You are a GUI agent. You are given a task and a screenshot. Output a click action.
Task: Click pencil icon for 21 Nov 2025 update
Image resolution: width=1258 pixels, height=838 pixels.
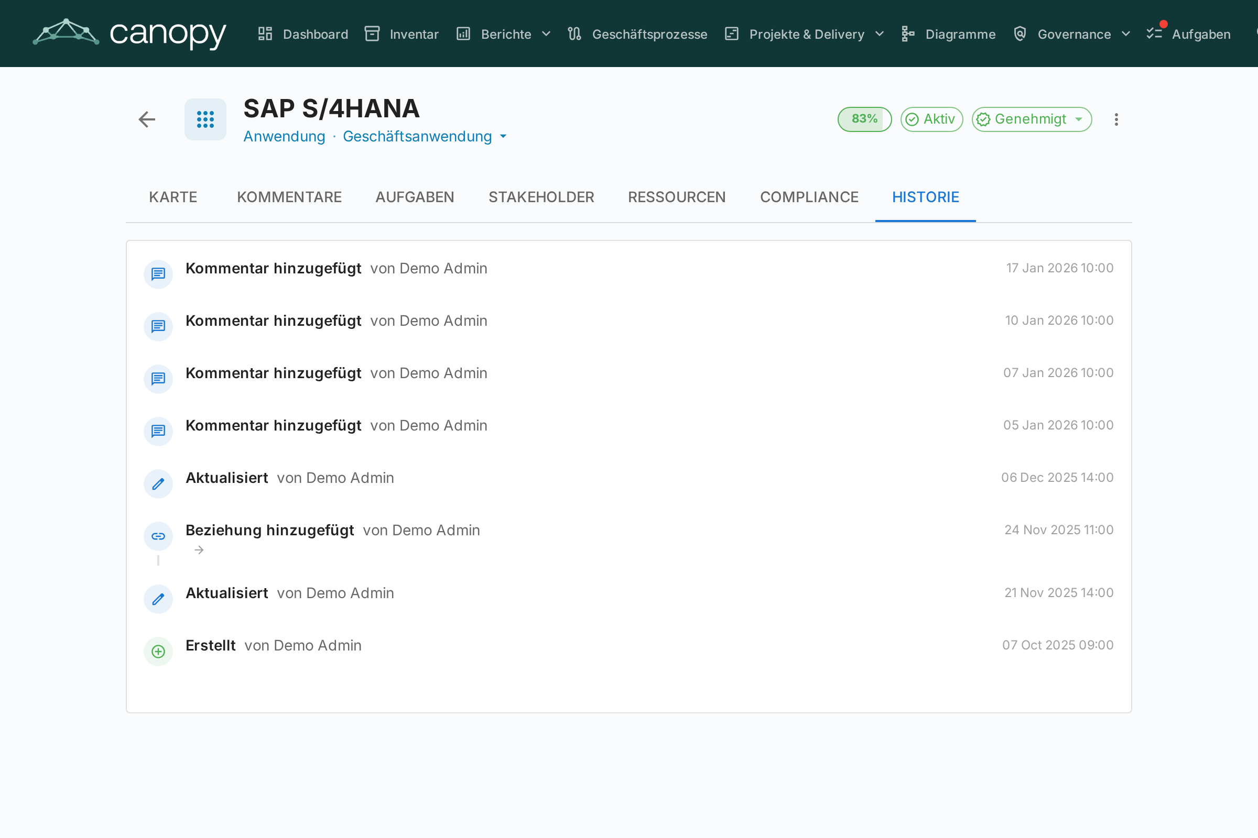[158, 599]
